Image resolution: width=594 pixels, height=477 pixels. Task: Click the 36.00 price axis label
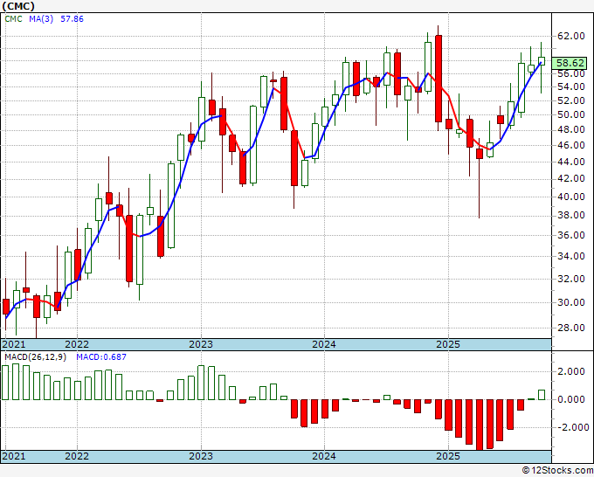pyautogui.click(x=571, y=235)
